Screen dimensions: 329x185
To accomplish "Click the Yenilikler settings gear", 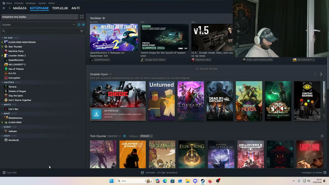I will pos(104,18).
